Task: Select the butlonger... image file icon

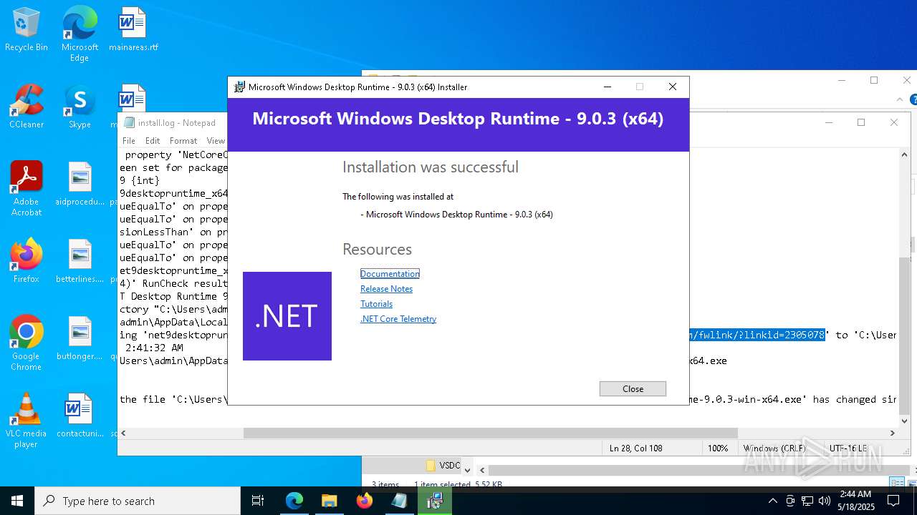Action: tap(80, 338)
